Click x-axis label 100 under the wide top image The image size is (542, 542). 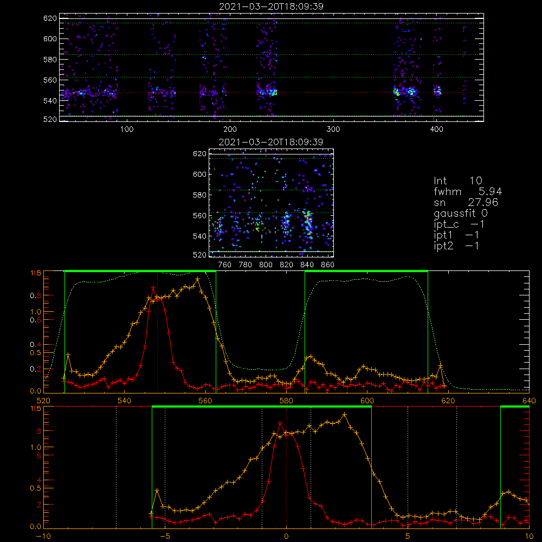[x=127, y=130]
